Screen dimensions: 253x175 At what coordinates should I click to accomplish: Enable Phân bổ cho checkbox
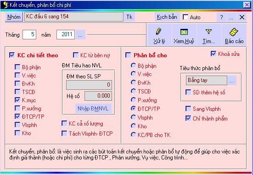tap(128, 55)
